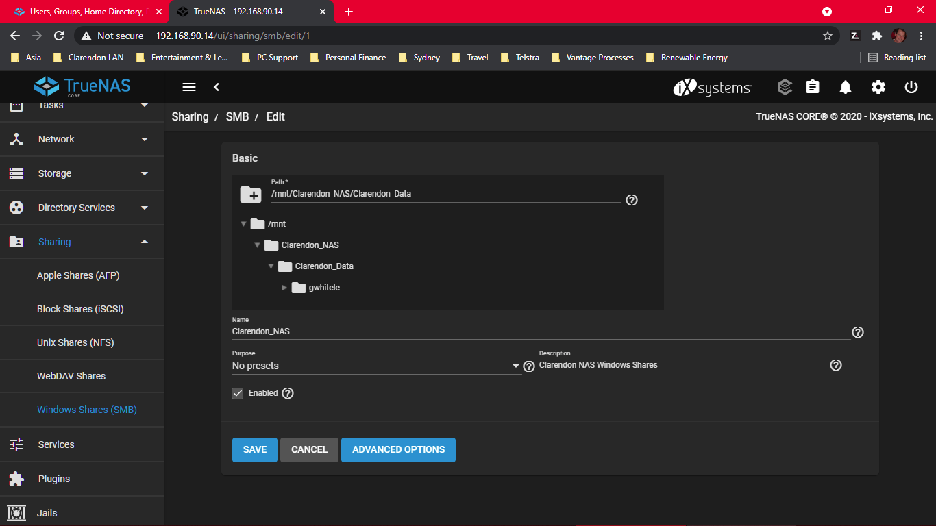Open the Telstra bookmark folder
Image resolution: width=936 pixels, height=526 pixels.
click(x=520, y=58)
